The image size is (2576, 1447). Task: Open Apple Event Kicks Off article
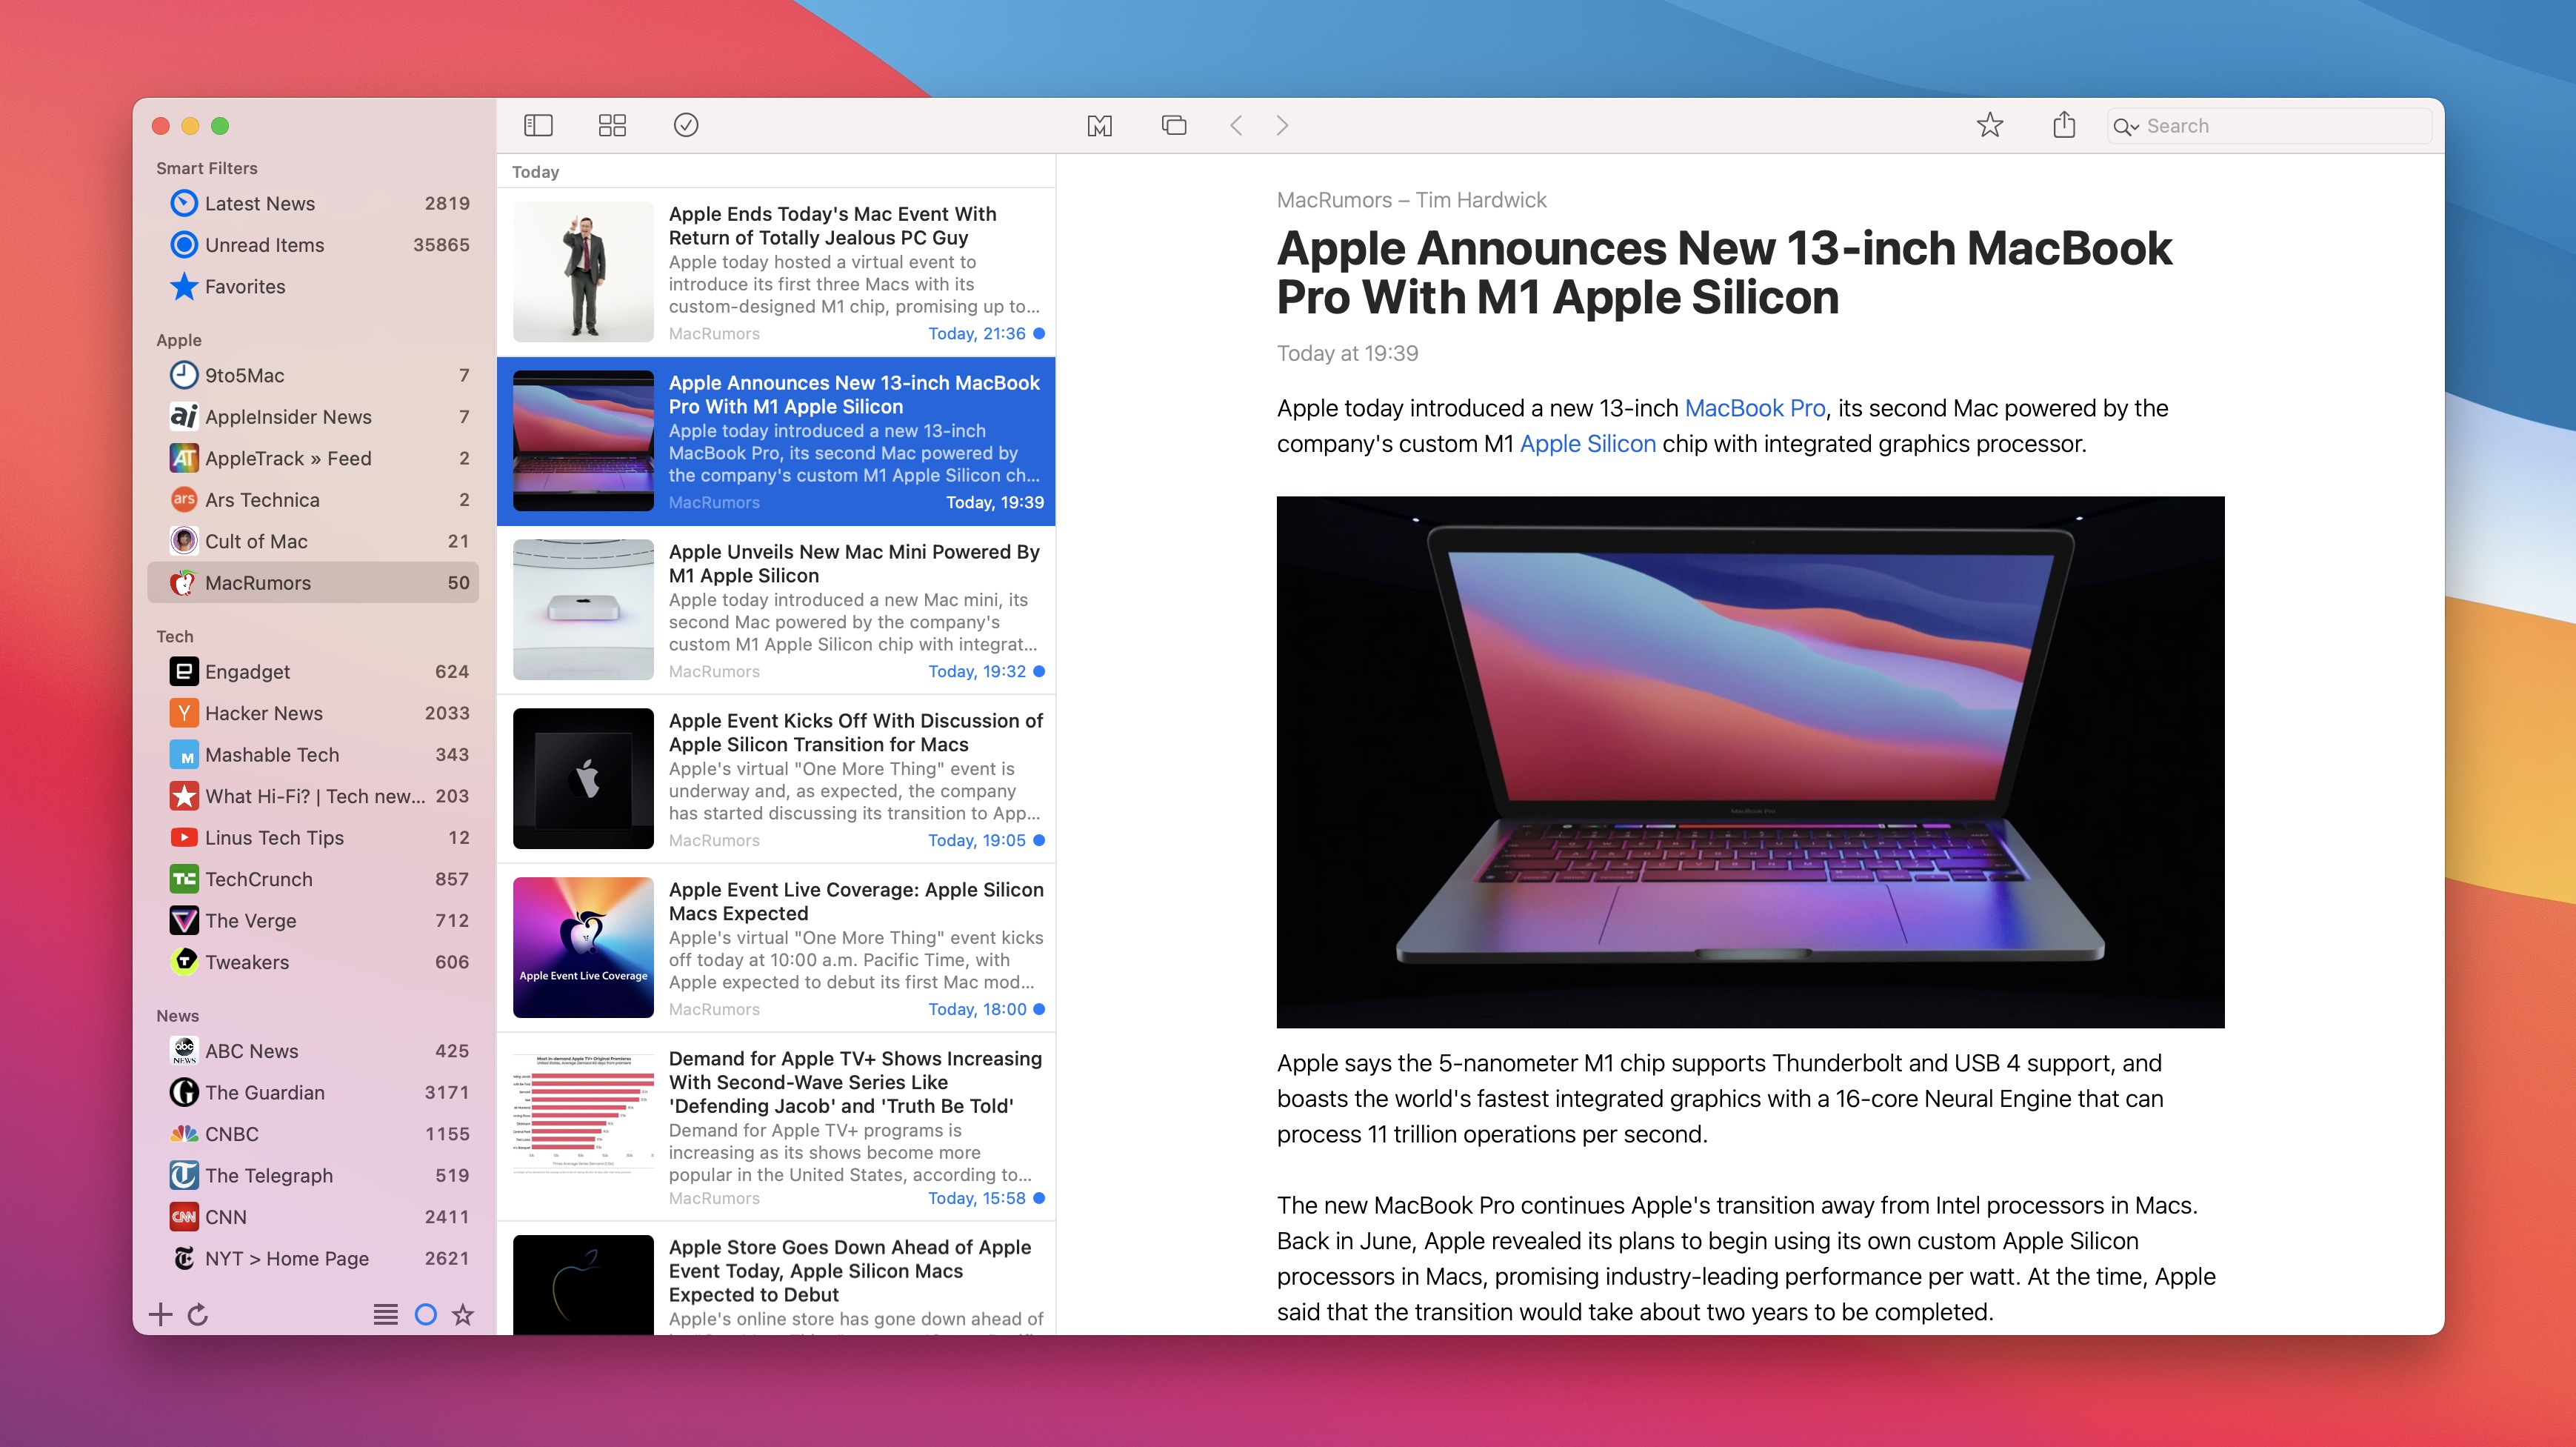coord(776,779)
